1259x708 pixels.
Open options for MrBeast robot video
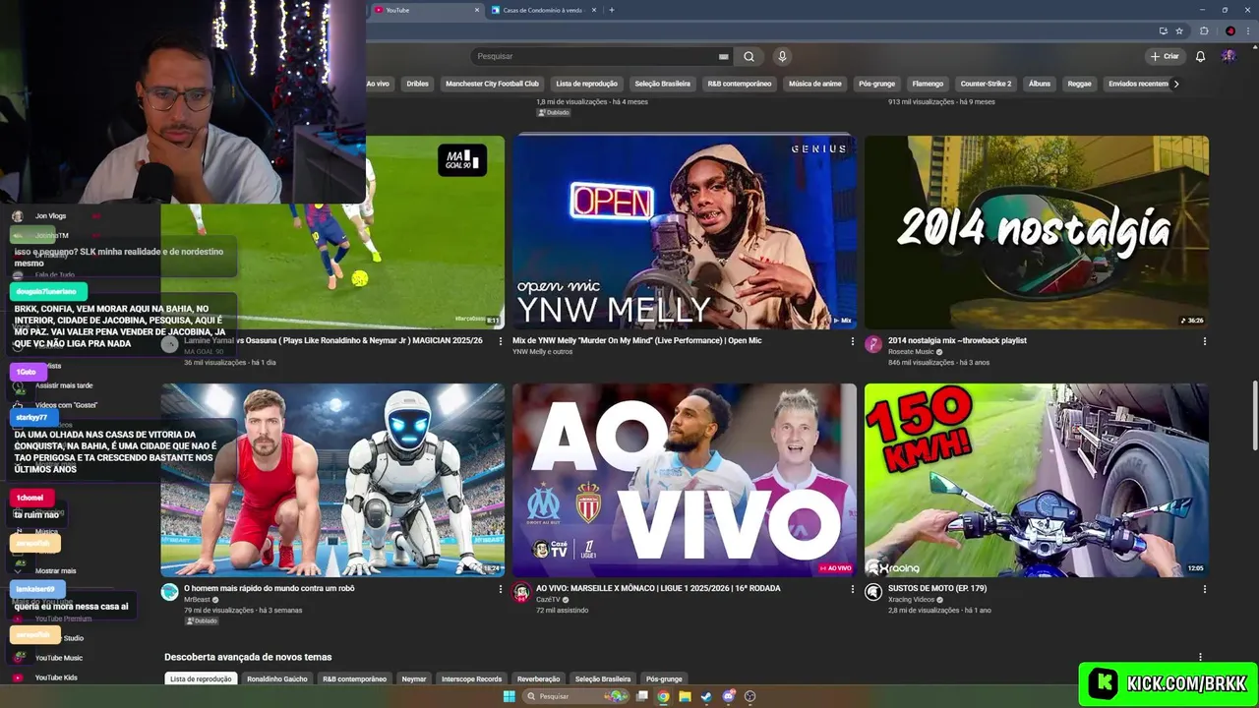500,589
